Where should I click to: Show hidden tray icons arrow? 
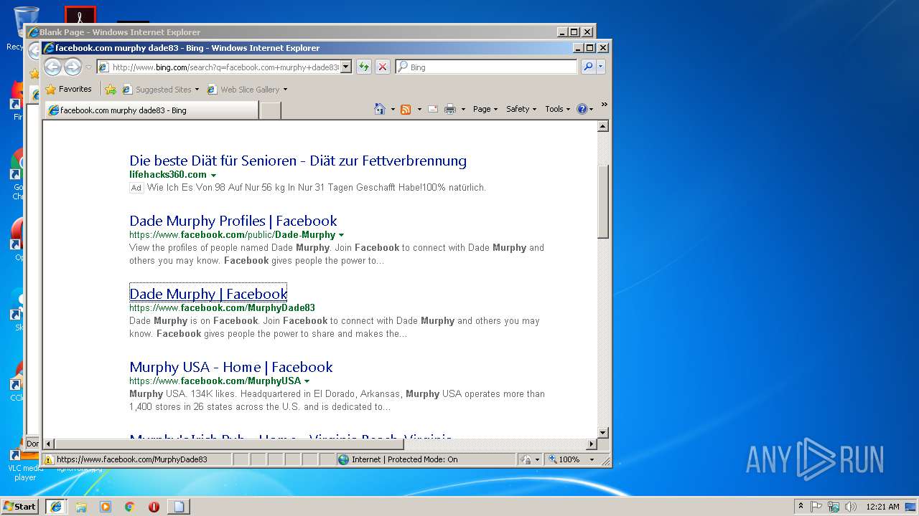tap(801, 507)
